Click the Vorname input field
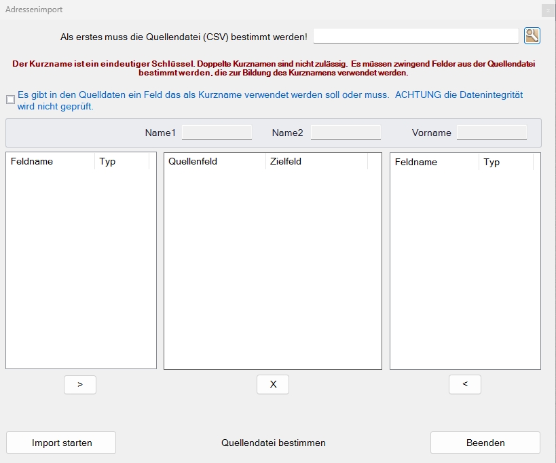 (x=492, y=133)
